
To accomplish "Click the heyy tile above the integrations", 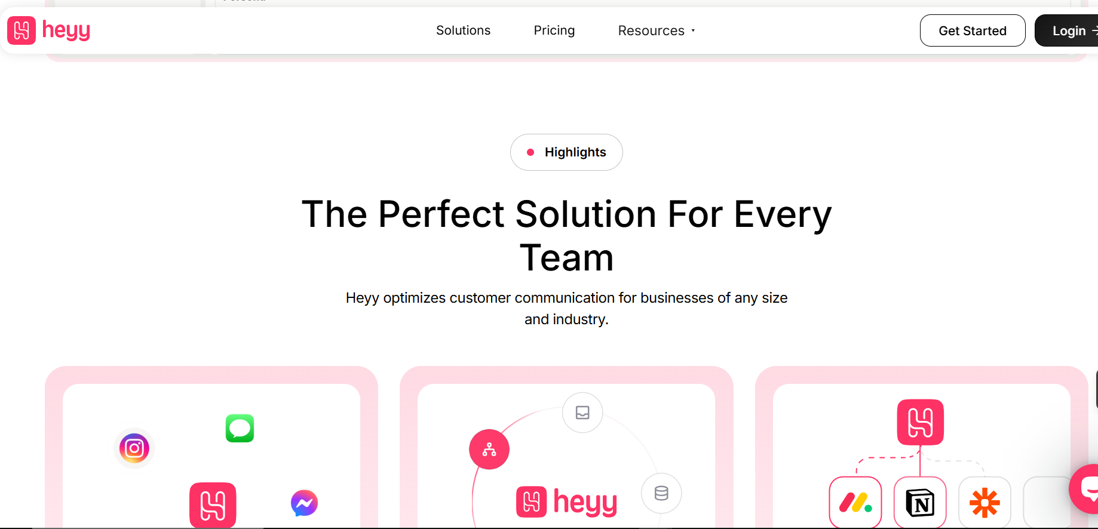I will click(x=921, y=422).
